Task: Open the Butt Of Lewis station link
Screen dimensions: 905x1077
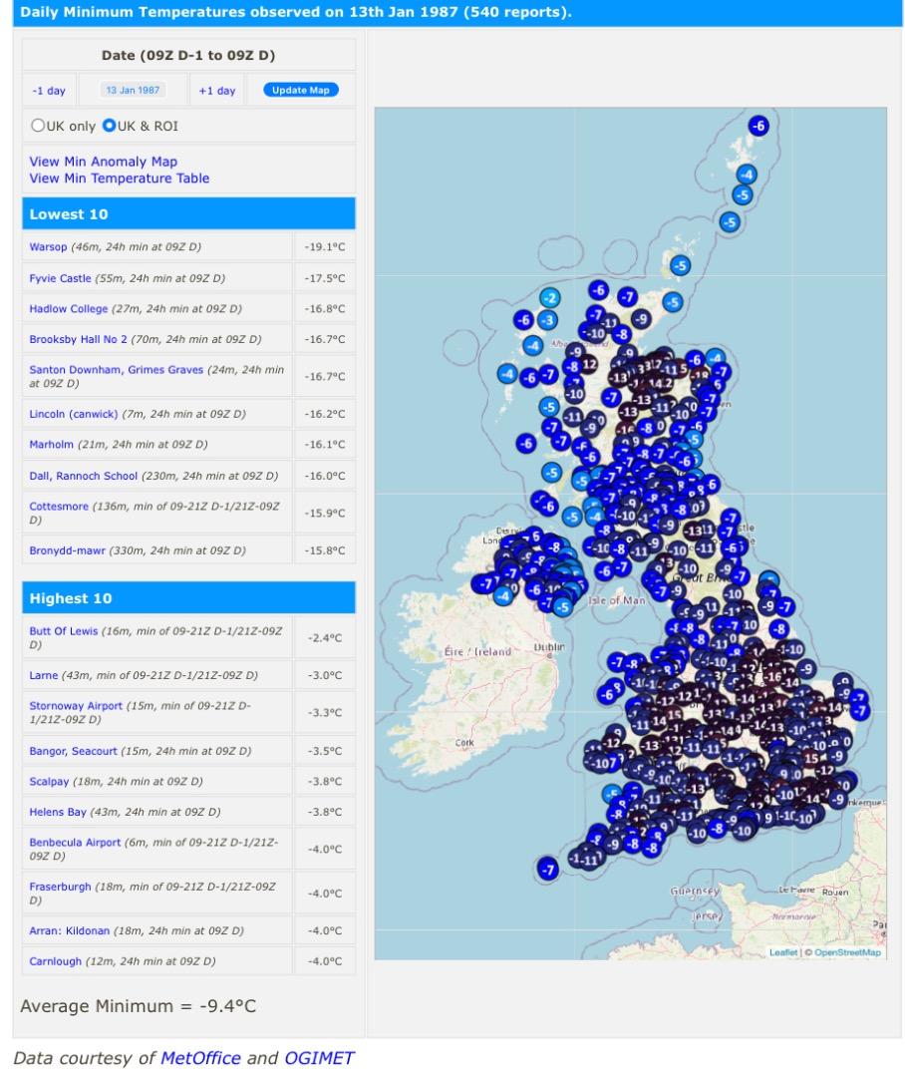Action: coord(63,630)
